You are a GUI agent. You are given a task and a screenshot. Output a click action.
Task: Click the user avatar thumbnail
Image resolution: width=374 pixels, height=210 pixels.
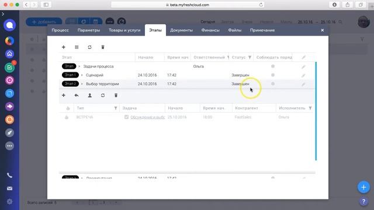coord(363,22)
